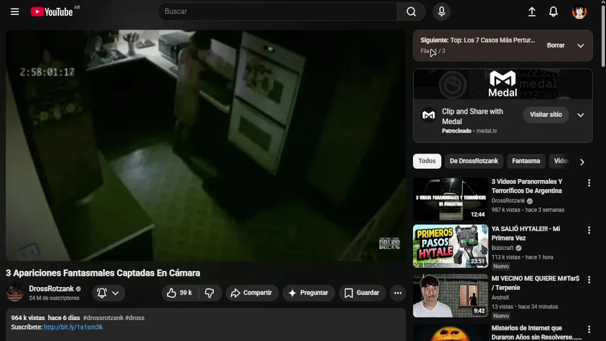Click the Borrar queue button
Screen dimensions: 606x341
[x=556, y=45]
